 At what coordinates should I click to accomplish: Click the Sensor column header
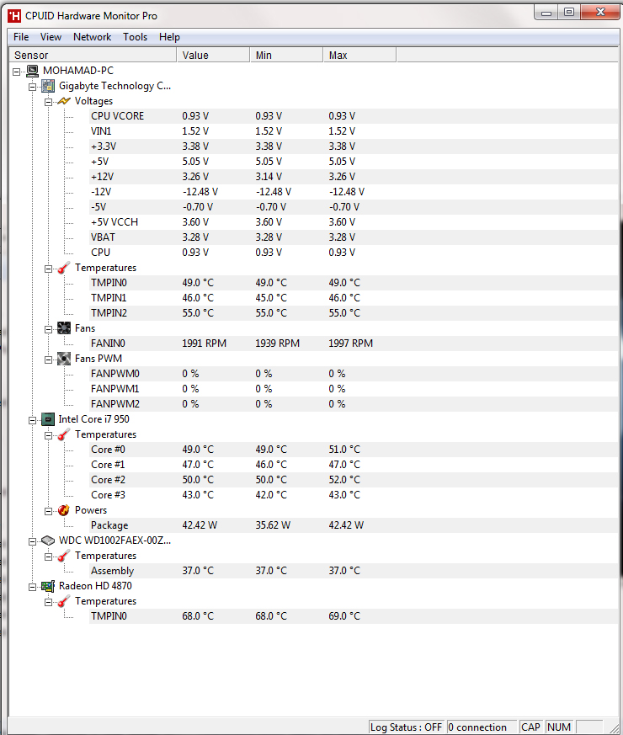click(x=93, y=55)
